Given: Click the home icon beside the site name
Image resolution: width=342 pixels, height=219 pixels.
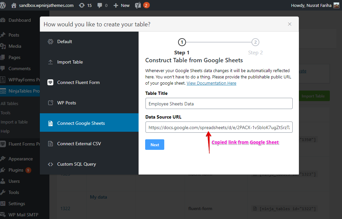Looking at the screenshot, I should tap(14, 6).
